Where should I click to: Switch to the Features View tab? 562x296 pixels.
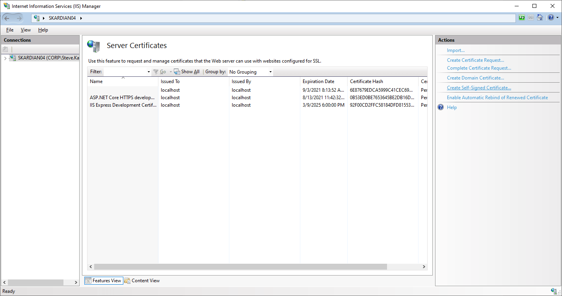point(103,281)
